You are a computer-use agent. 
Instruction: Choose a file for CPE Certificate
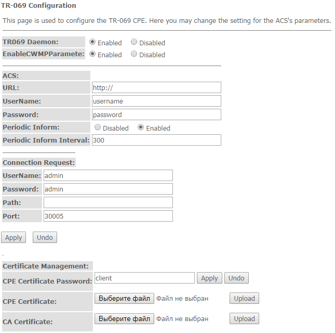pos(124,298)
